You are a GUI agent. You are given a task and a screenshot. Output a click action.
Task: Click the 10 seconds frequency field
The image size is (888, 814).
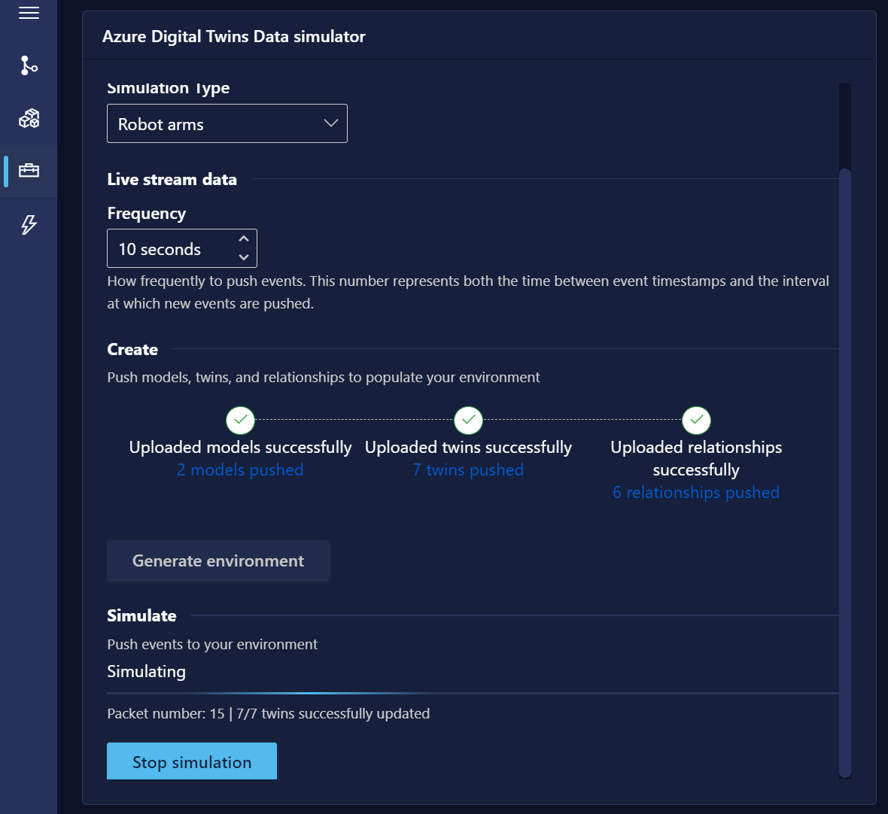[182, 248]
